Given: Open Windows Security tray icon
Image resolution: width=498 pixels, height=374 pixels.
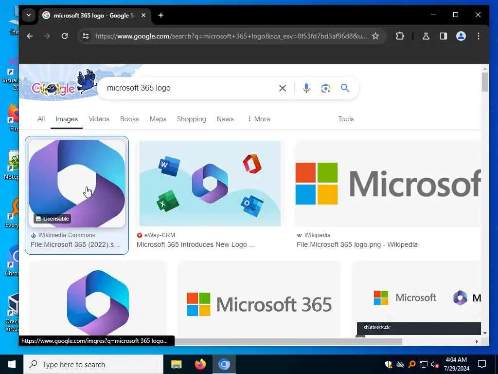Looking at the screenshot, I should (x=388, y=364).
